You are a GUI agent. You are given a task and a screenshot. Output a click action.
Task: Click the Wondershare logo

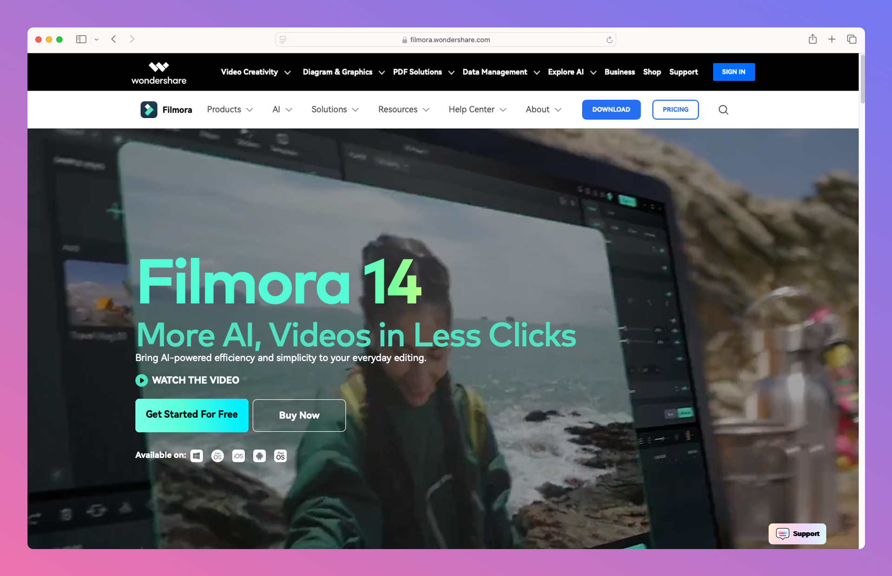[x=158, y=72]
